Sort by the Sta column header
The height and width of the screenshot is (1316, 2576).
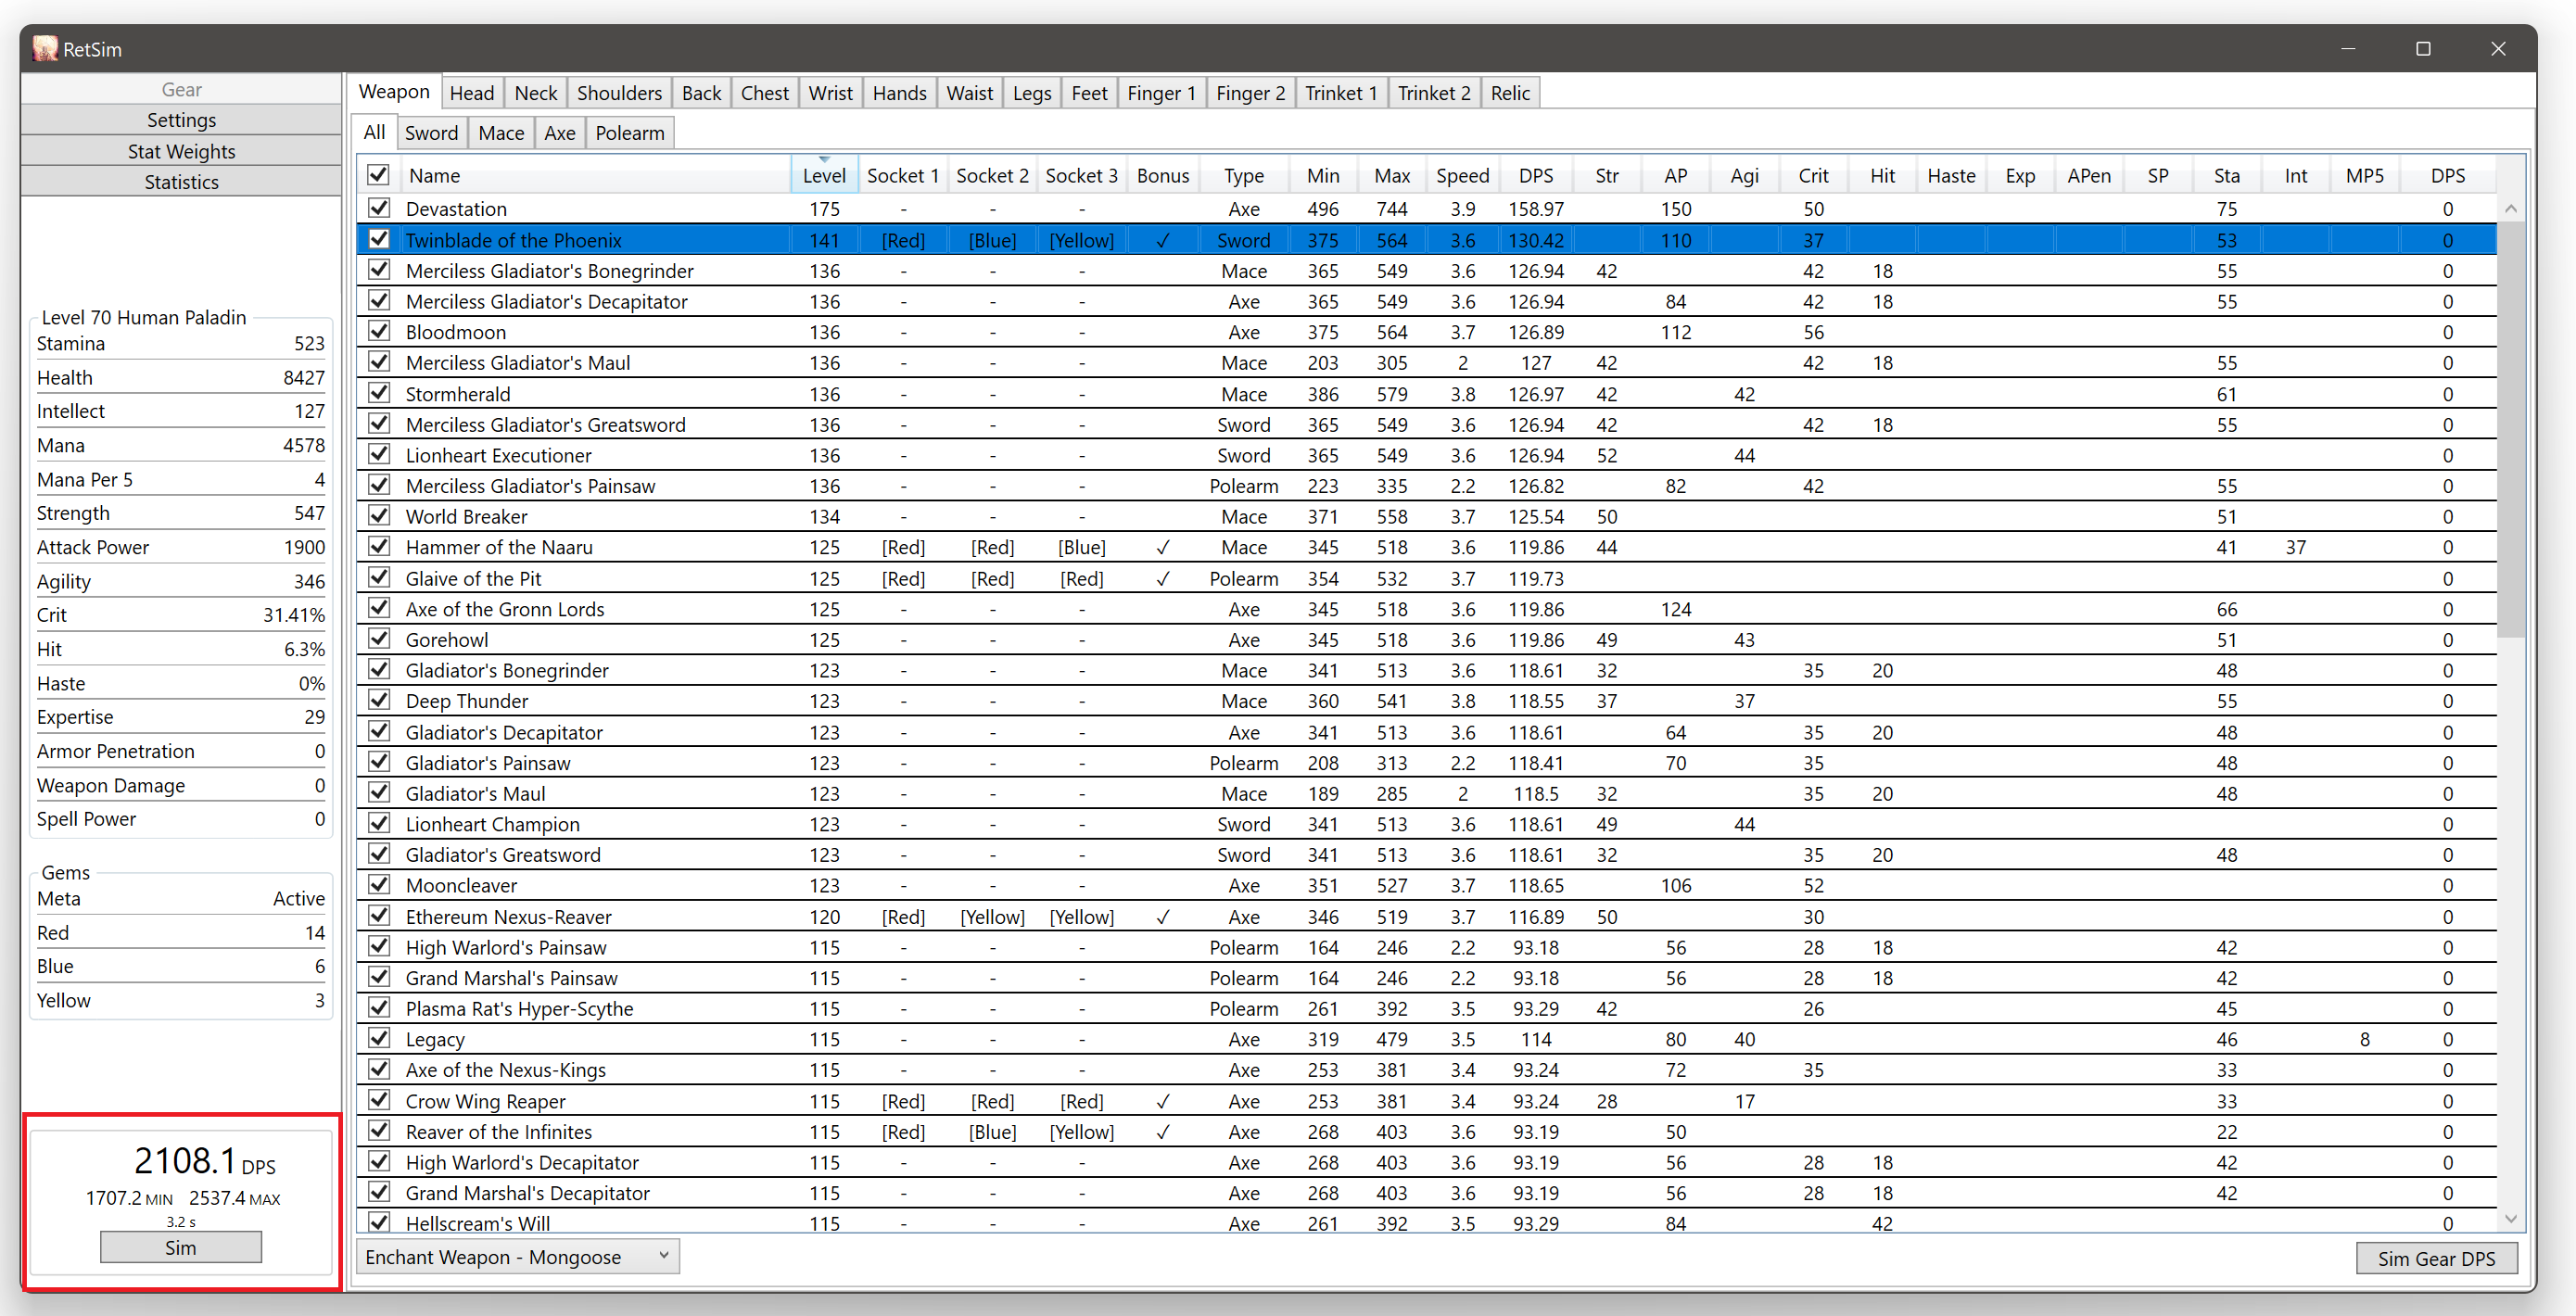tap(2226, 175)
